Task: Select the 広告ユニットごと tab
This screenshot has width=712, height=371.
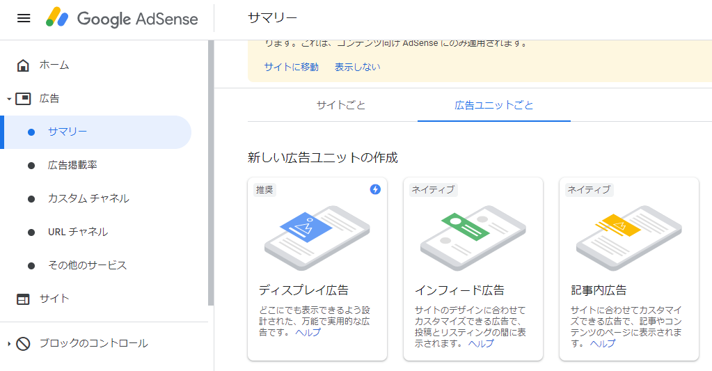Action: pos(494,105)
